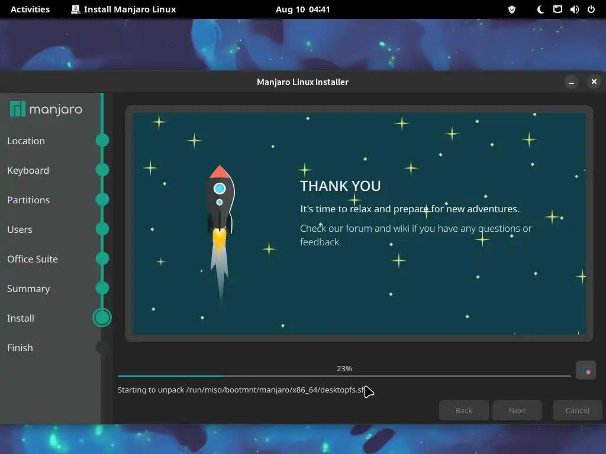Select the Users step
Screen dimensions: 606x454
tap(20, 229)
